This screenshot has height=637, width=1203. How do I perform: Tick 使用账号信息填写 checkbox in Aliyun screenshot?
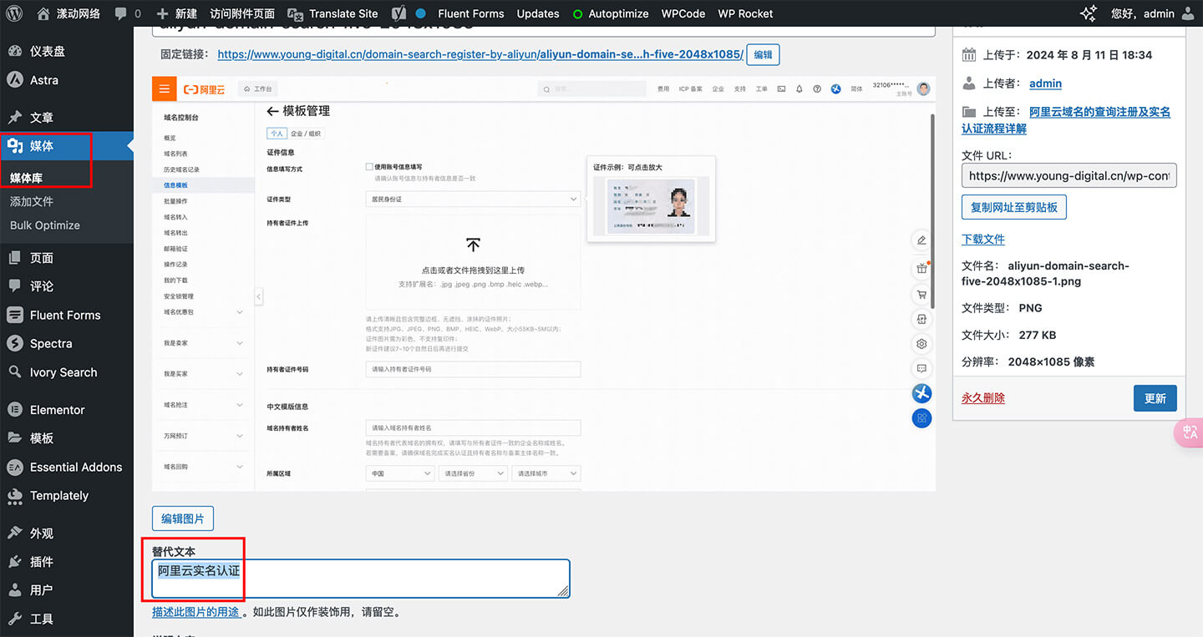click(x=369, y=167)
